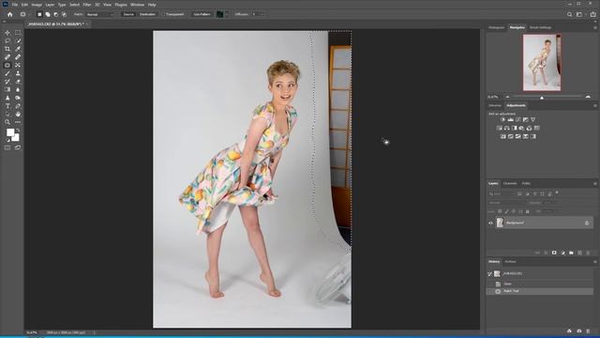The width and height of the screenshot is (600, 338).
Task: Select the Clone Stamp tool
Action: (18, 73)
